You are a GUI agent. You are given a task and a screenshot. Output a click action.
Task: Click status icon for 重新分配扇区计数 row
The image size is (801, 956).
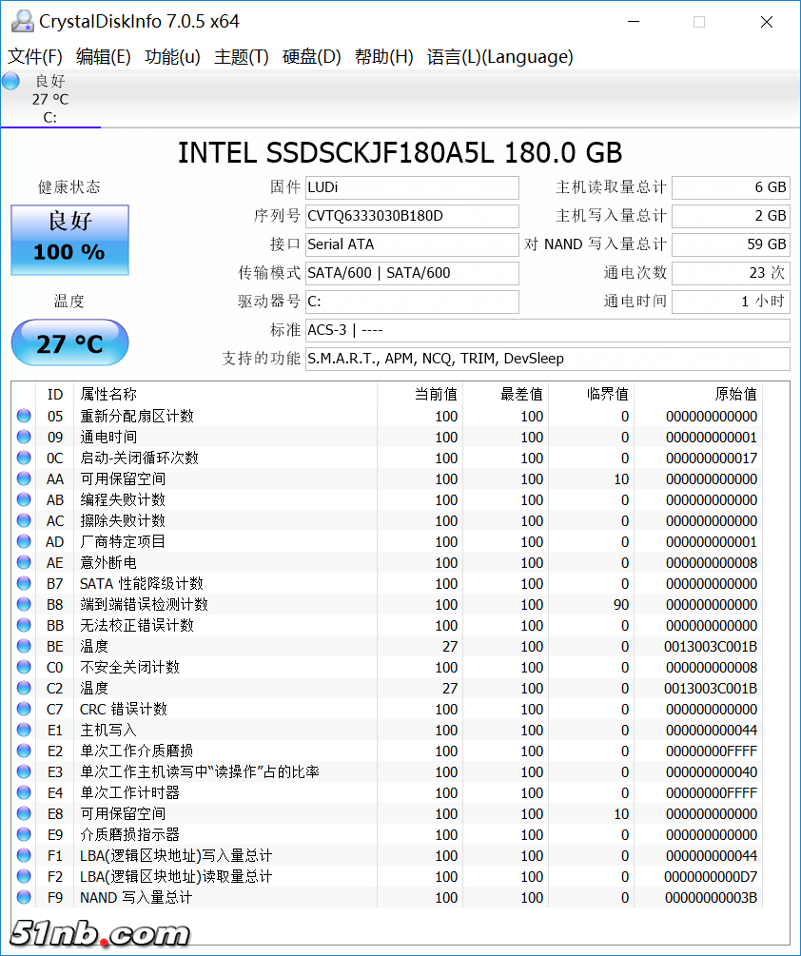click(24, 416)
